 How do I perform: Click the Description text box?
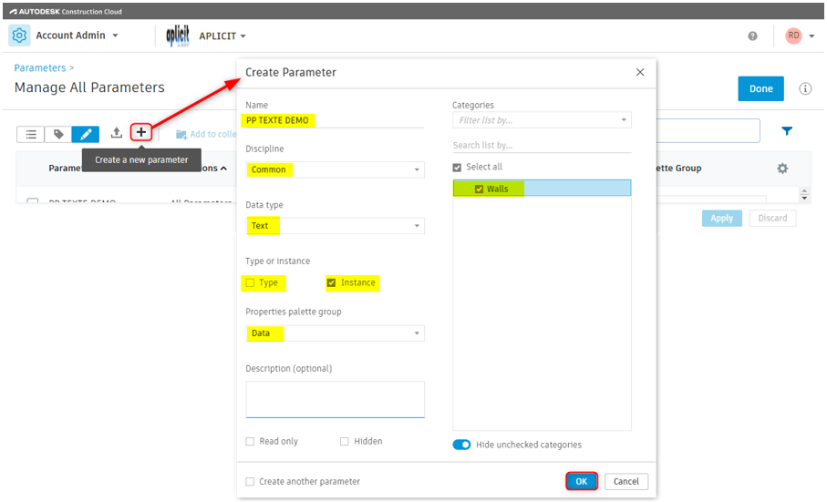[x=335, y=399]
